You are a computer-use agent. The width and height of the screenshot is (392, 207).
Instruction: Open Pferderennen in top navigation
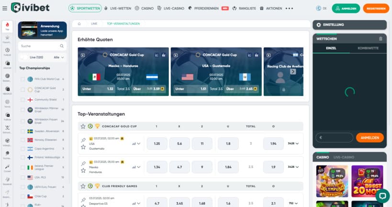[x=204, y=8]
